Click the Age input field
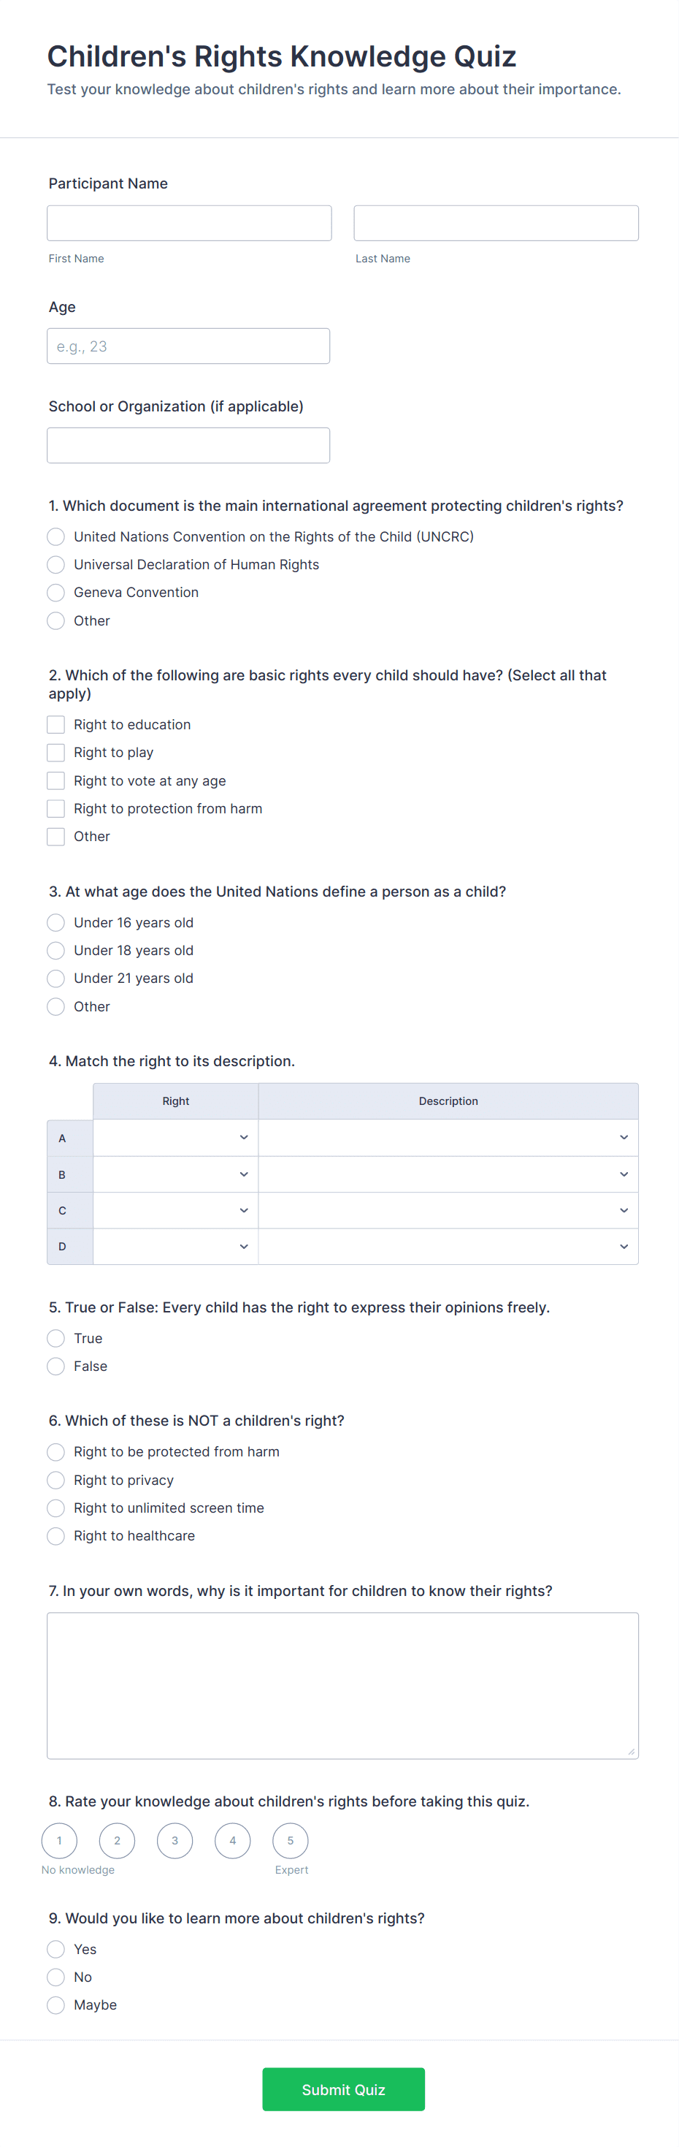Screen dimensions: 679x2147 tap(188, 346)
